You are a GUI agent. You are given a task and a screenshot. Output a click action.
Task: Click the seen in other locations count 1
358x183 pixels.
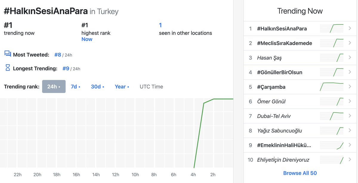161,25
